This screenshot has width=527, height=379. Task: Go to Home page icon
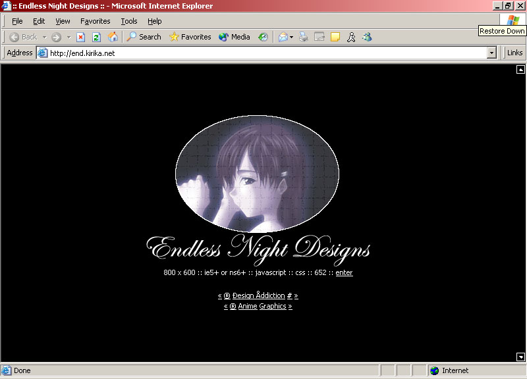point(113,38)
